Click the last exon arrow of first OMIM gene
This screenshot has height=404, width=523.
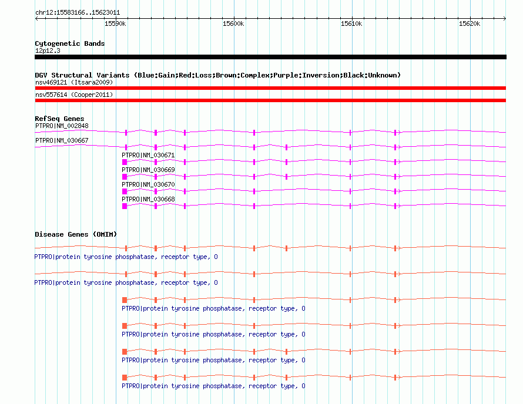[397, 248]
